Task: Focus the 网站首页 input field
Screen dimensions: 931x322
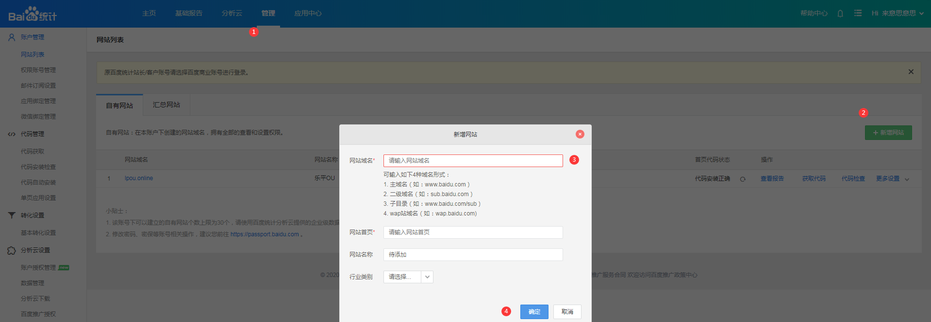Action: [x=473, y=232]
